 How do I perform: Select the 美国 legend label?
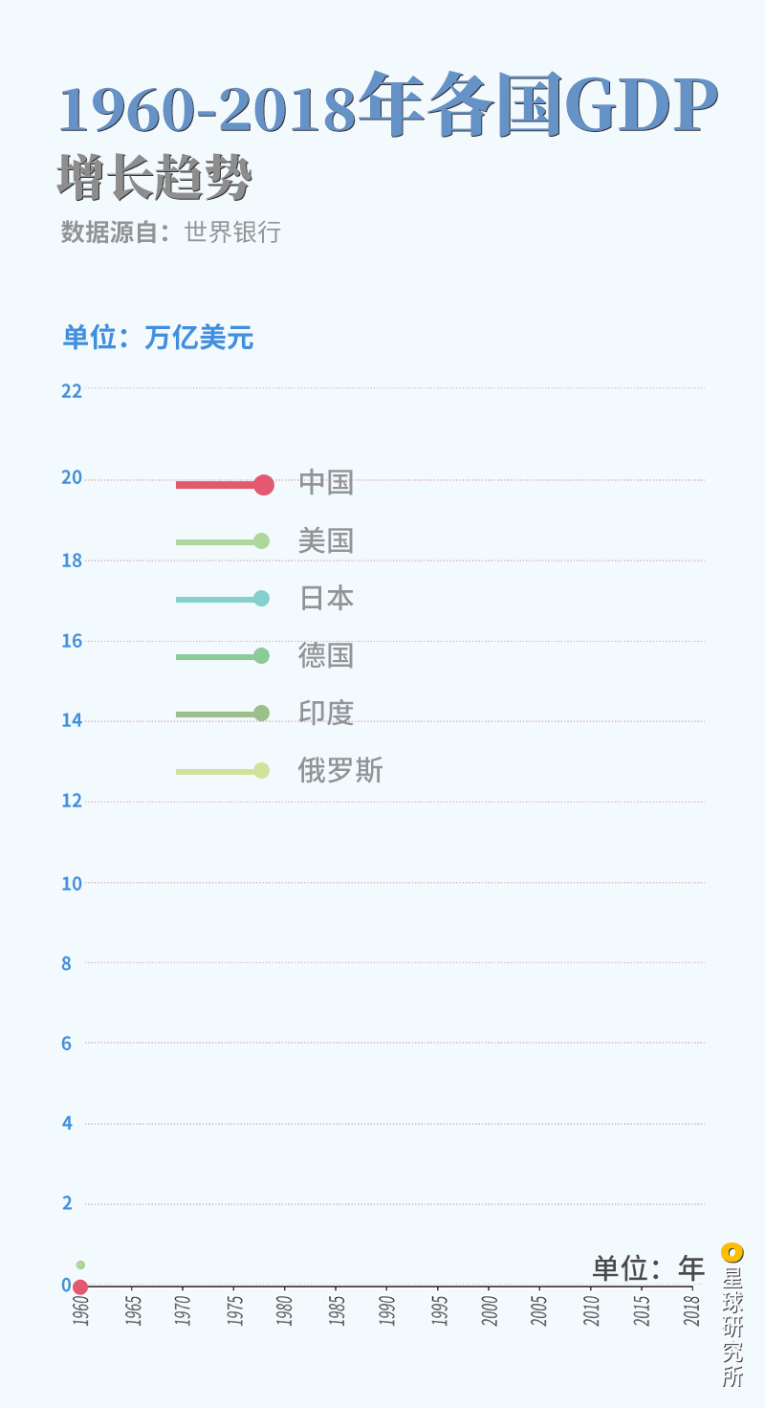(326, 540)
